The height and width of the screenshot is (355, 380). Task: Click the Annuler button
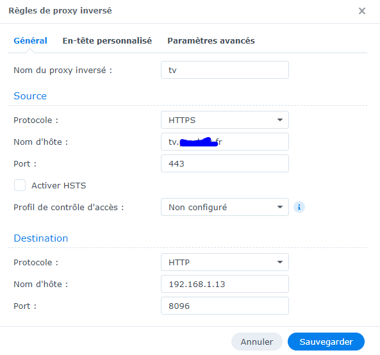257,342
